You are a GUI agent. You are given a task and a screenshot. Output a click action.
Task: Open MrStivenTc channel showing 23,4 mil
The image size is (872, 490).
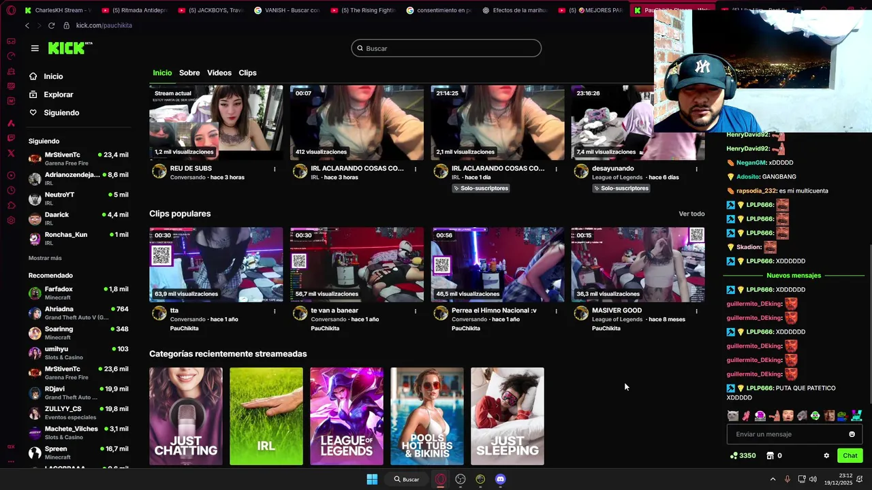(x=78, y=159)
